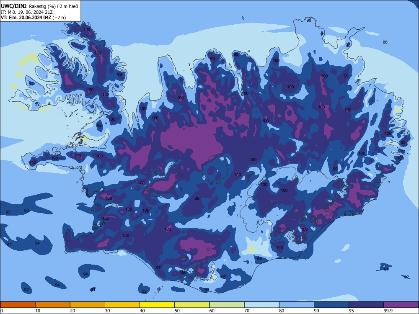
Task: Click the '10' legend scale label
Action: tap(38, 311)
